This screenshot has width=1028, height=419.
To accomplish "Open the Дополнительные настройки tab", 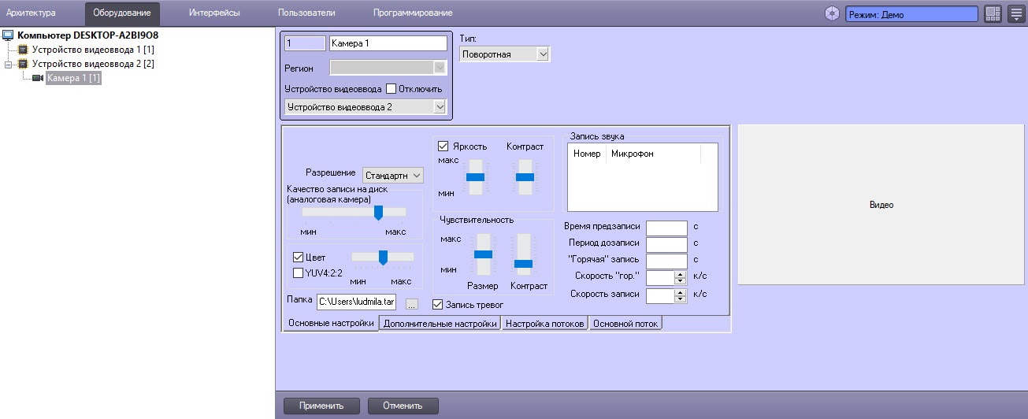I will (x=440, y=324).
